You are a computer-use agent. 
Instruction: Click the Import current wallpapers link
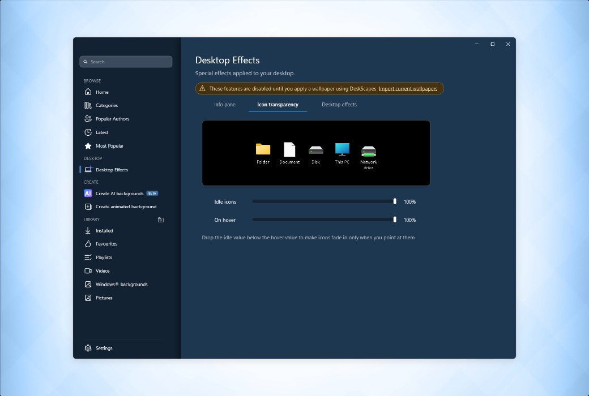point(408,89)
